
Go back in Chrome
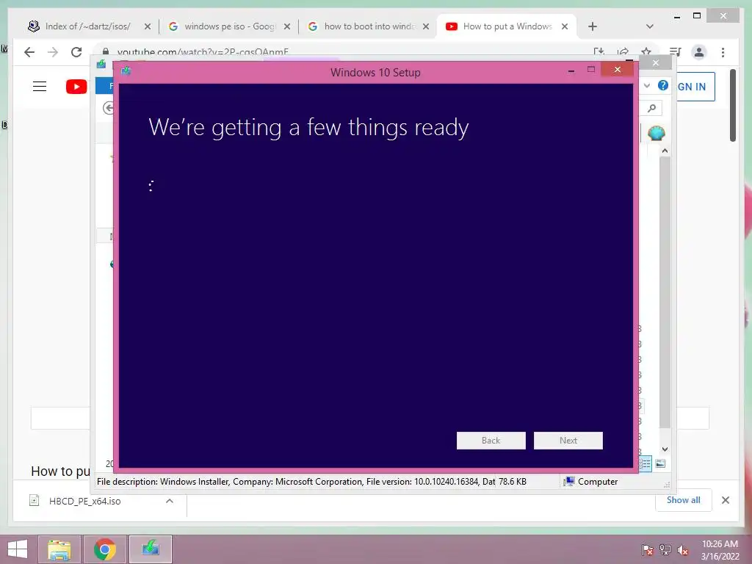29,52
